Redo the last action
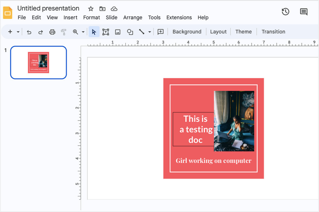Image resolution: width=319 pixels, height=212 pixels. click(x=40, y=32)
